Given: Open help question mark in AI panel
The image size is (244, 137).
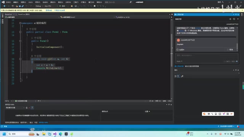Looking at the screenshot, I should pyautogui.click(x=238, y=19).
